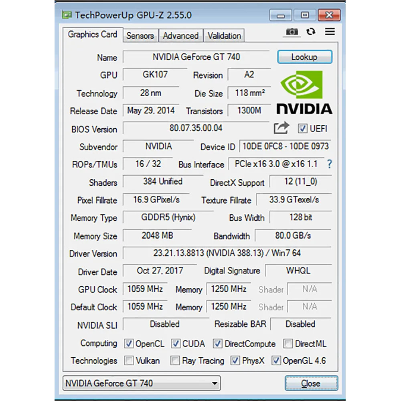Click the Technology field 28 nm
Viewport: 401px width, 401px height.
click(151, 93)
